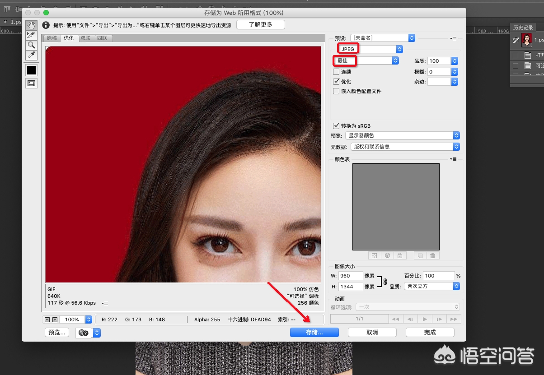Select the Slice Select tool
The image size is (544, 375).
click(31, 35)
